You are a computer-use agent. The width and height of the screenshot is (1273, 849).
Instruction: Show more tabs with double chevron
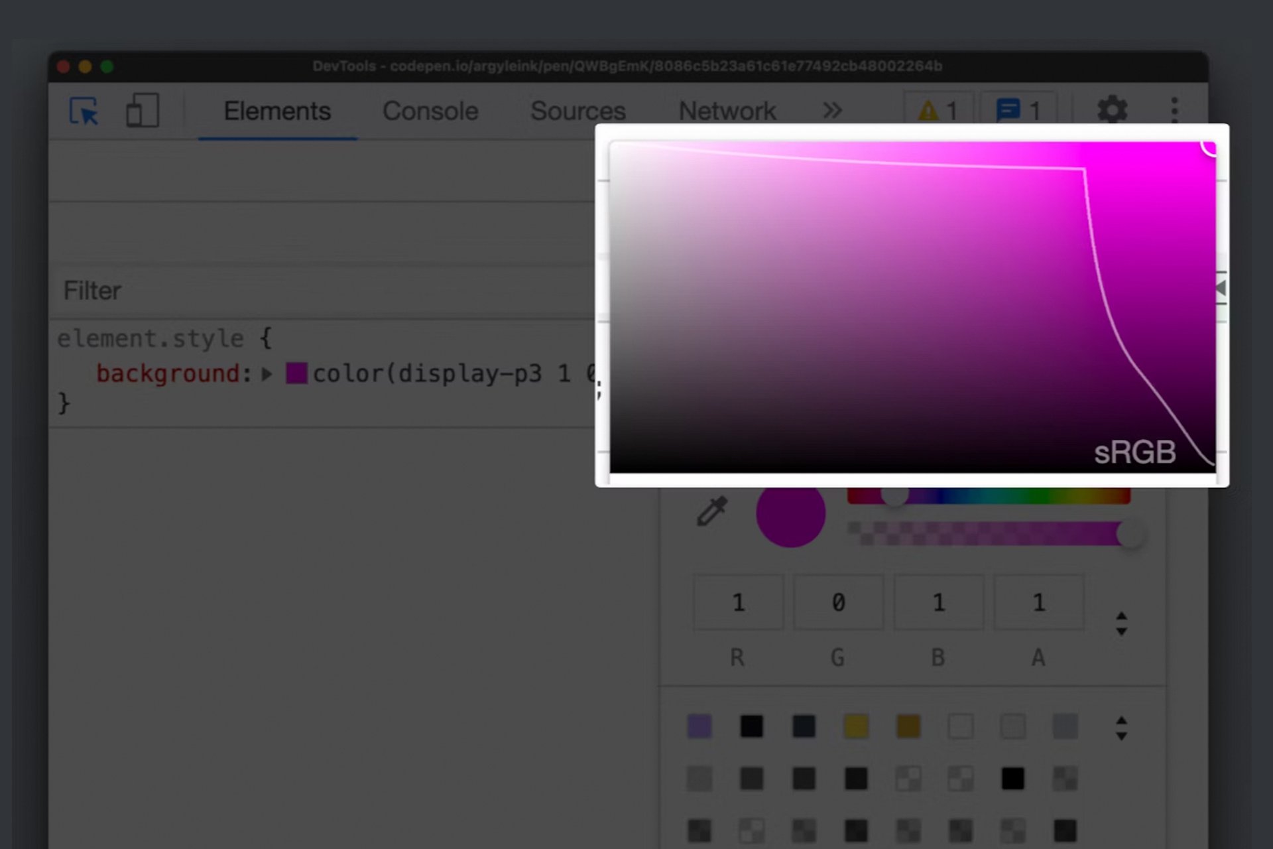pyautogui.click(x=832, y=110)
